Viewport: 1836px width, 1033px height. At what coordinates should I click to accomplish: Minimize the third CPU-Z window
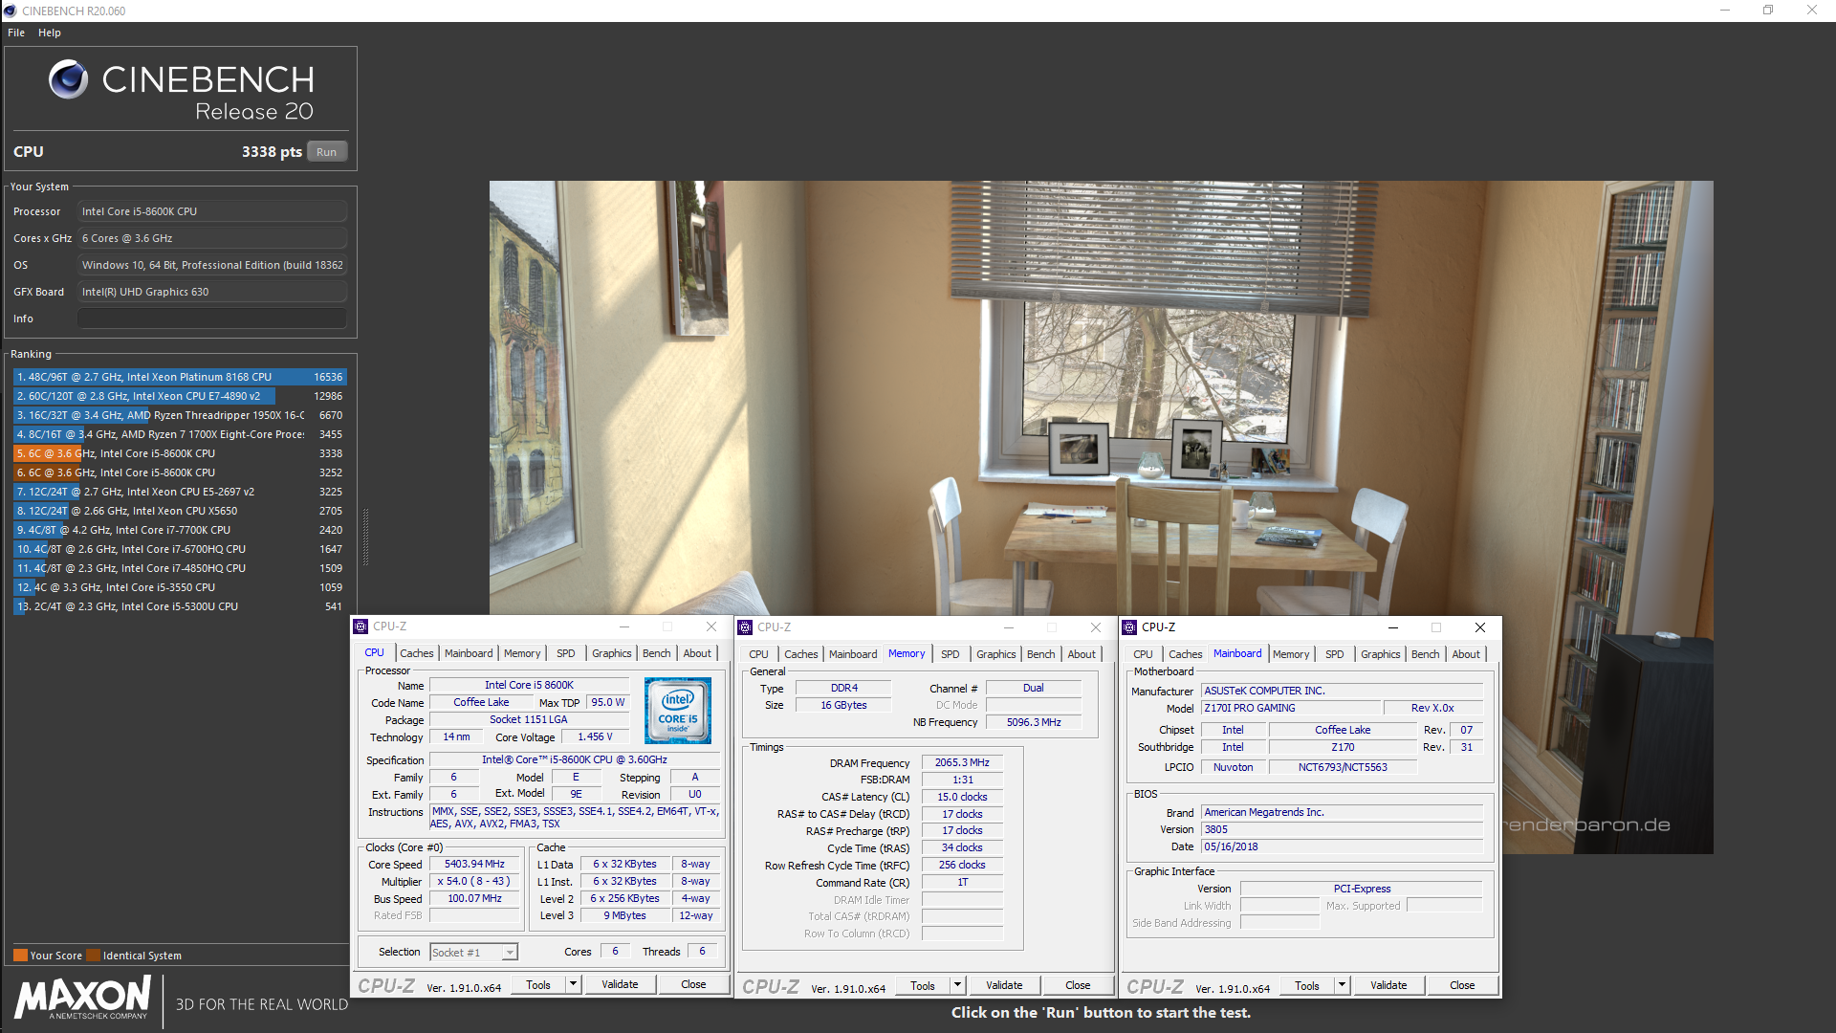[x=1392, y=627]
